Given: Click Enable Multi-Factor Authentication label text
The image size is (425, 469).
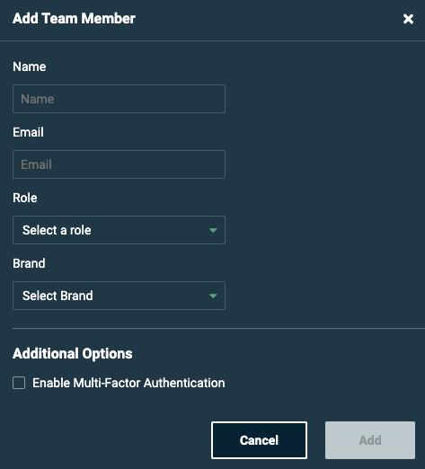Looking at the screenshot, I should click(128, 383).
